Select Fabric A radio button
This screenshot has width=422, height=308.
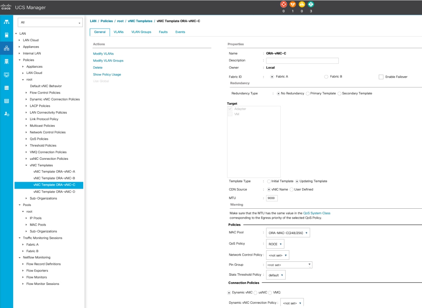[x=272, y=77]
